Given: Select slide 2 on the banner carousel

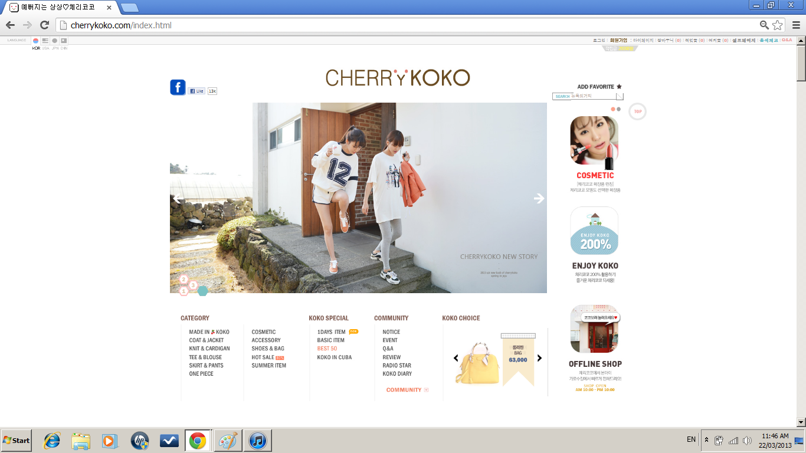Looking at the screenshot, I should tap(184, 279).
